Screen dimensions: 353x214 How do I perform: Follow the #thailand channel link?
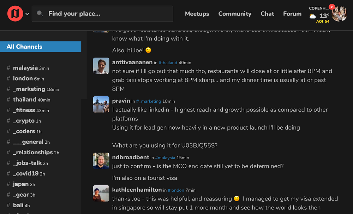[168, 63]
